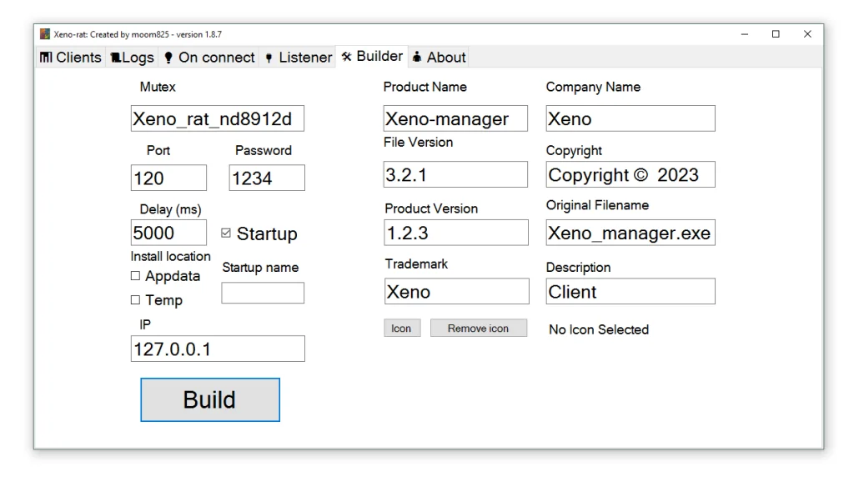Click the empty Startup name field
The width and height of the screenshot is (854, 487).
click(262, 293)
